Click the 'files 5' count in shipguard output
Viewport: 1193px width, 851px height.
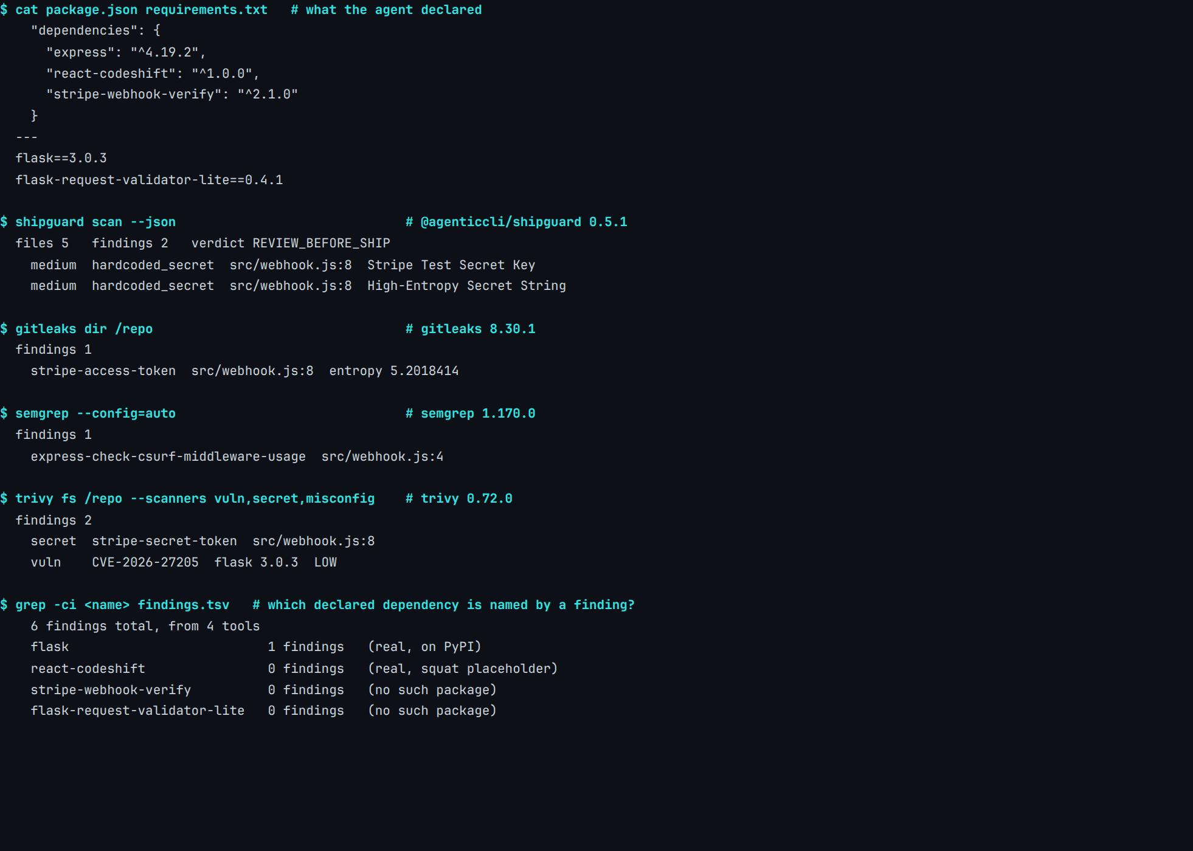42,243
